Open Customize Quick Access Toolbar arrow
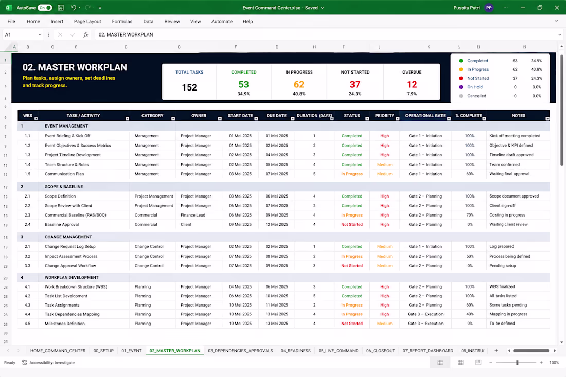The image size is (566, 377). [x=100, y=8]
